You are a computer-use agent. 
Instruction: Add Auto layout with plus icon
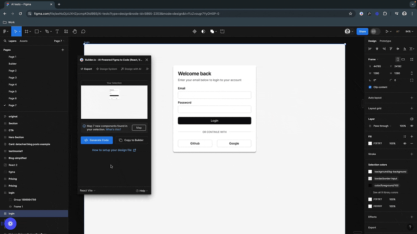pyautogui.click(x=411, y=97)
